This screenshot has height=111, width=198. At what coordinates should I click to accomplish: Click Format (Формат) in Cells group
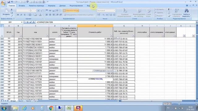(159, 16)
